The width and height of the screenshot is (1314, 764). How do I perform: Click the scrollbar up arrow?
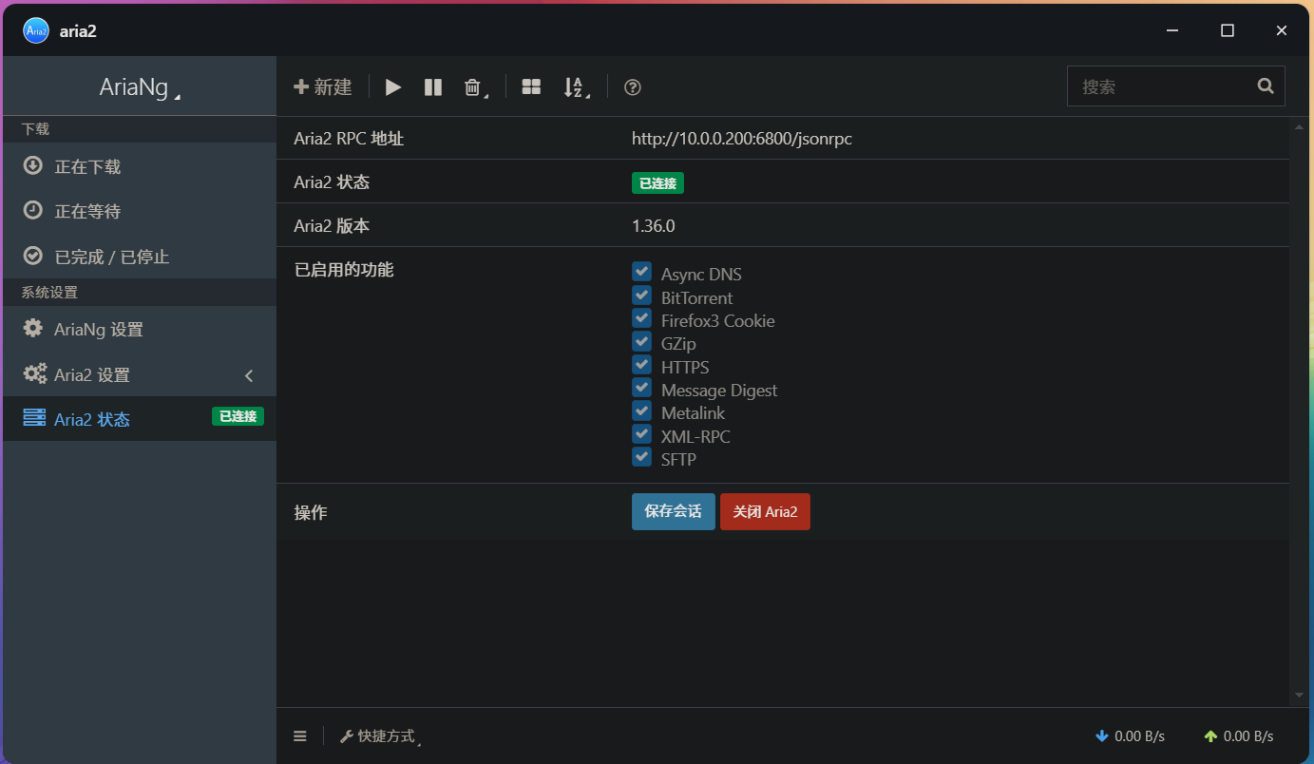pyautogui.click(x=1300, y=126)
